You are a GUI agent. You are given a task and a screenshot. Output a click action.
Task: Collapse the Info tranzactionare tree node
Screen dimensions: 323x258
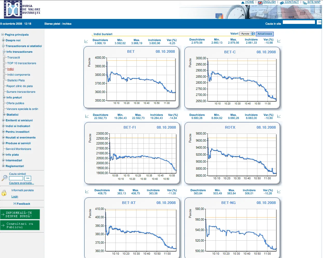click(x=4, y=52)
